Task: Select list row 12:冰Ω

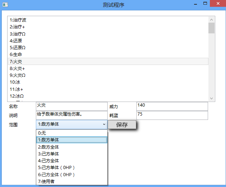Action: click(108, 96)
